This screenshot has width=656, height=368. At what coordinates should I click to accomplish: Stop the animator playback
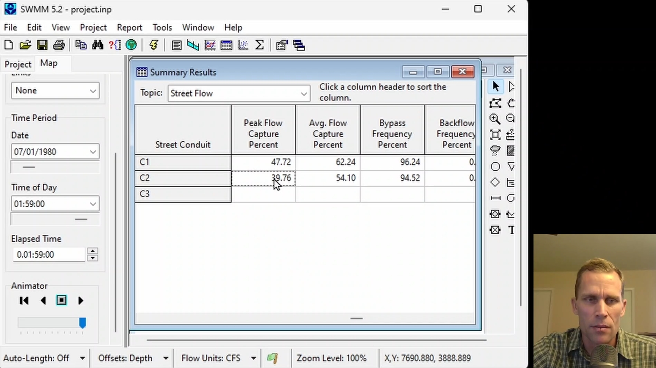click(61, 301)
